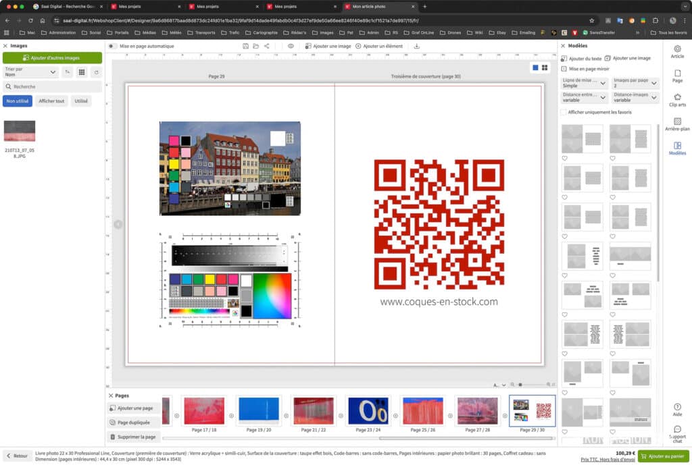Select first layout template thumbnail
The image size is (692, 465).
coord(582,139)
